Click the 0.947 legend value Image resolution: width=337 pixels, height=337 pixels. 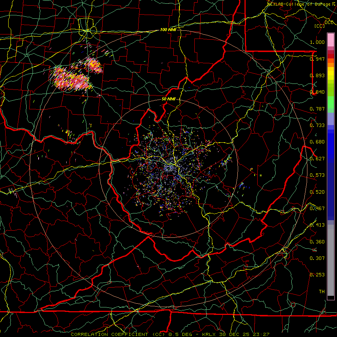tap(317, 59)
